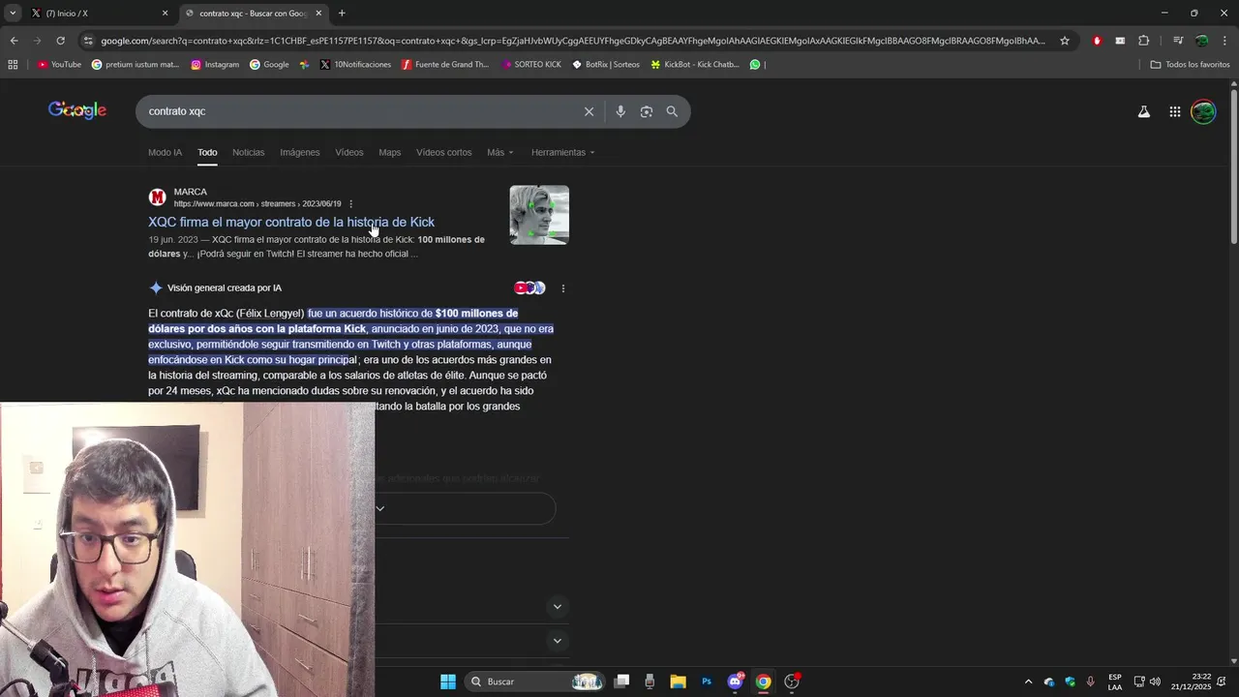This screenshot has width=1239, height=697.
Task: Switch the 'ESP LAA' input language
Action: pyautogui.click(x=1115, y=682)
